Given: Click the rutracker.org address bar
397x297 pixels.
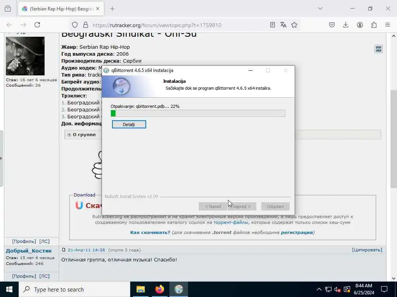Looking at the screenshot, I should [157, 25].
